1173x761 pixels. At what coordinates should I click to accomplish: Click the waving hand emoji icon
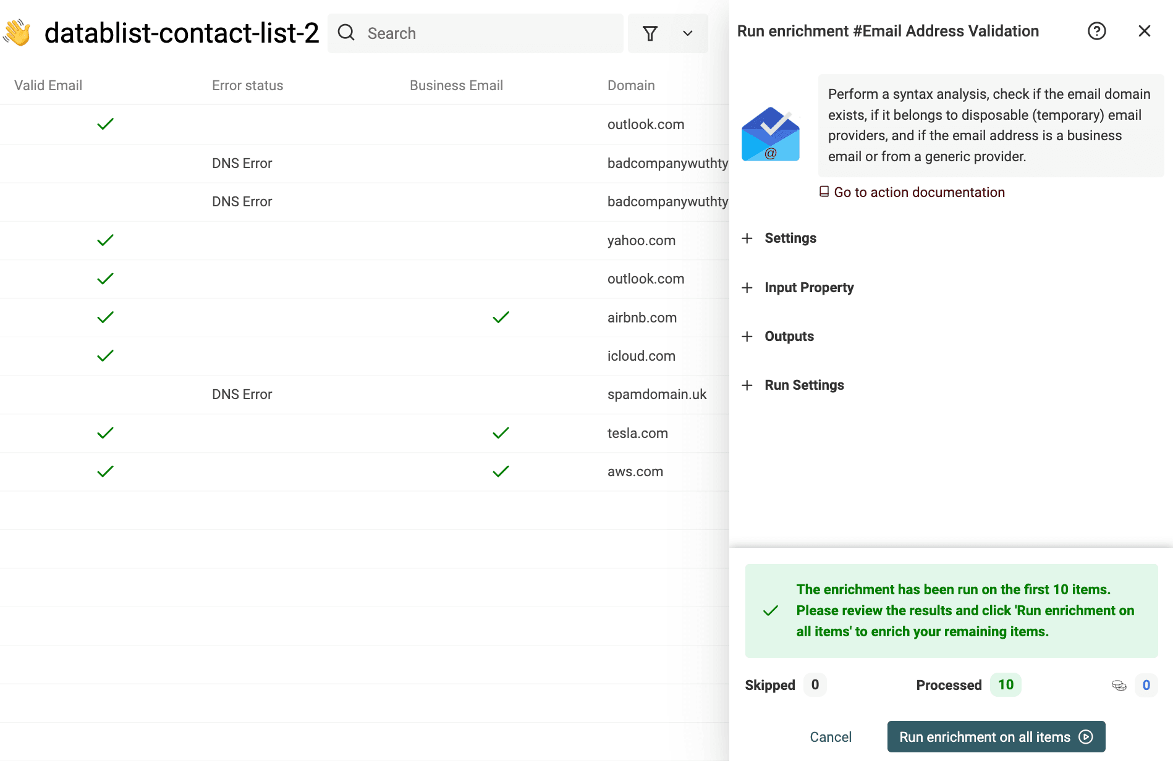point(17,33)
